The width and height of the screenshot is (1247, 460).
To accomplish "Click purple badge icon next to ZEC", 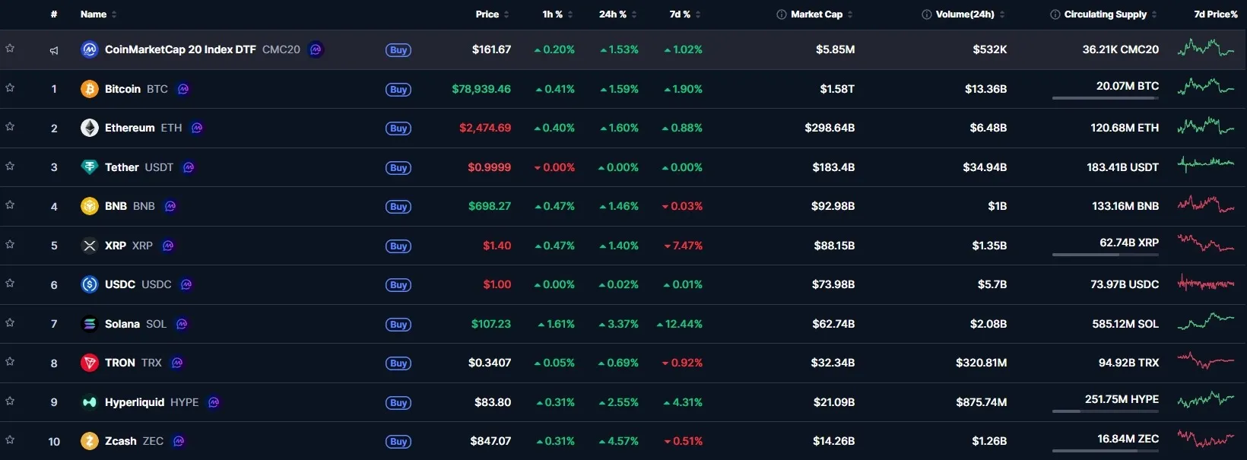I will (x=179, y=441).
